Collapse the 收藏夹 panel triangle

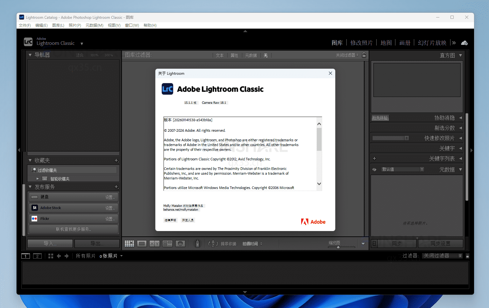30,160
